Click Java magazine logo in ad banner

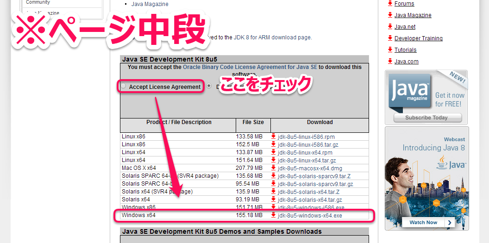tap(410, 93)
